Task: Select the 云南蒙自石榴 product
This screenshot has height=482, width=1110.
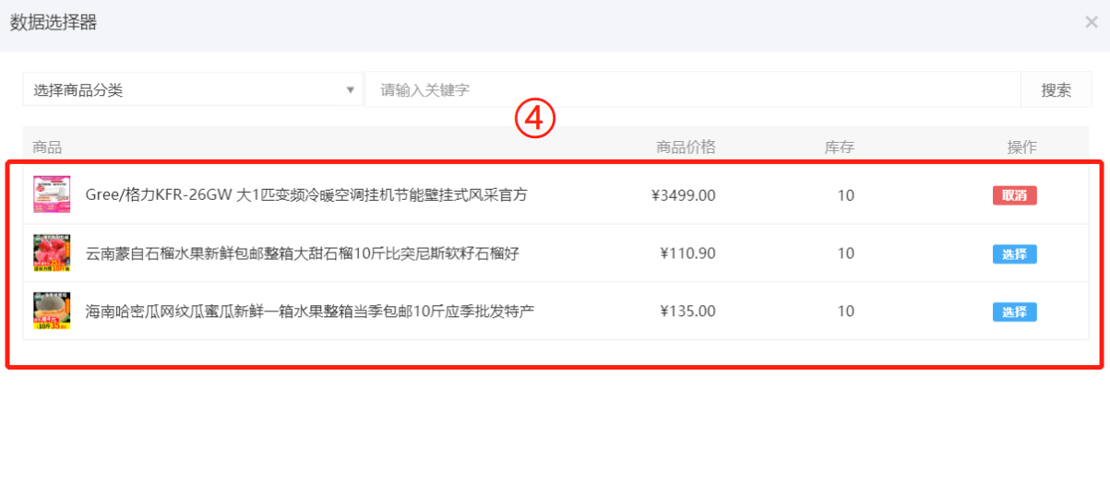Action: pos(1015,253)
